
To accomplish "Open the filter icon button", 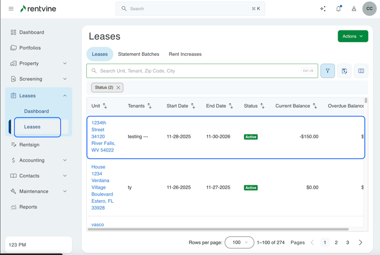I will (x=328, y=71).
